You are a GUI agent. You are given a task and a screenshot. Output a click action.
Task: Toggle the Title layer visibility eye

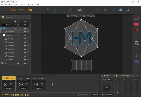[x=25, y=63]
